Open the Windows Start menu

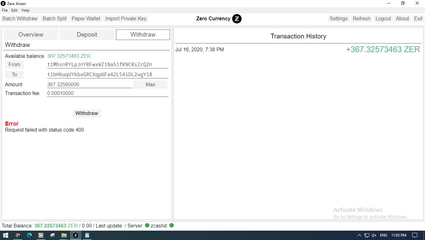pos(6,235)
